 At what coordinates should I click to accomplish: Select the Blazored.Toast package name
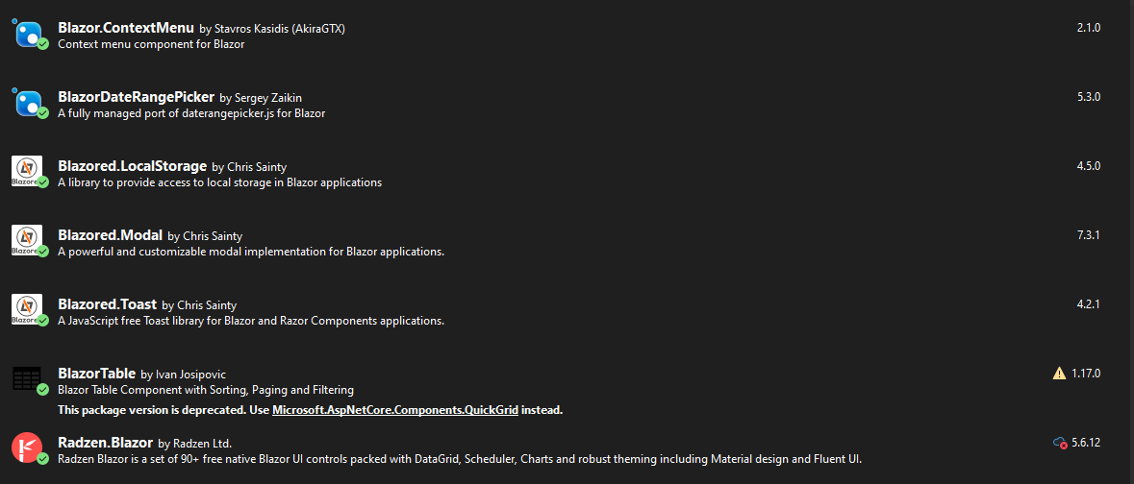click(x=107, y=304)
